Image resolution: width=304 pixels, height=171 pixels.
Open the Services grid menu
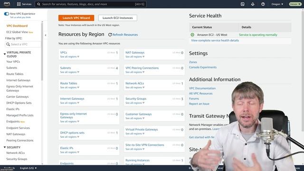(x=24, y=4)
